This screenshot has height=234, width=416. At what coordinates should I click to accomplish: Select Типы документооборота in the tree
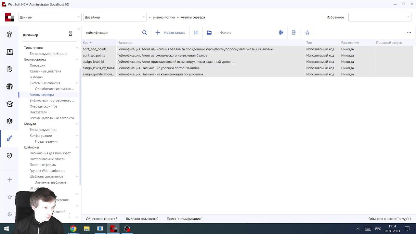48,54
